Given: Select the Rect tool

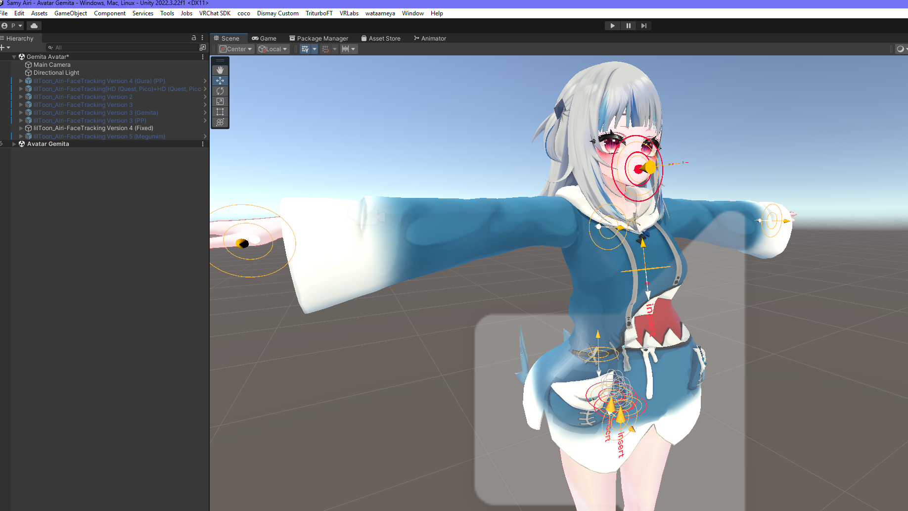Looking at the screenshot, I should (220, 112).
